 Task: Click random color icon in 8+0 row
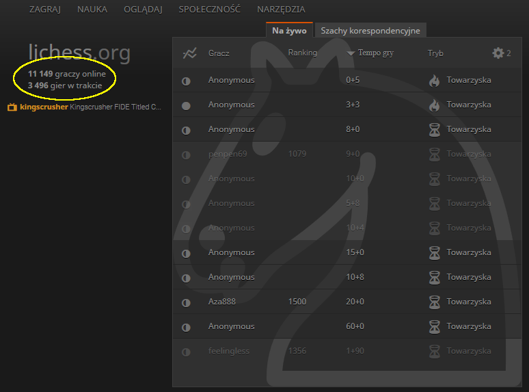click(186, 131)
